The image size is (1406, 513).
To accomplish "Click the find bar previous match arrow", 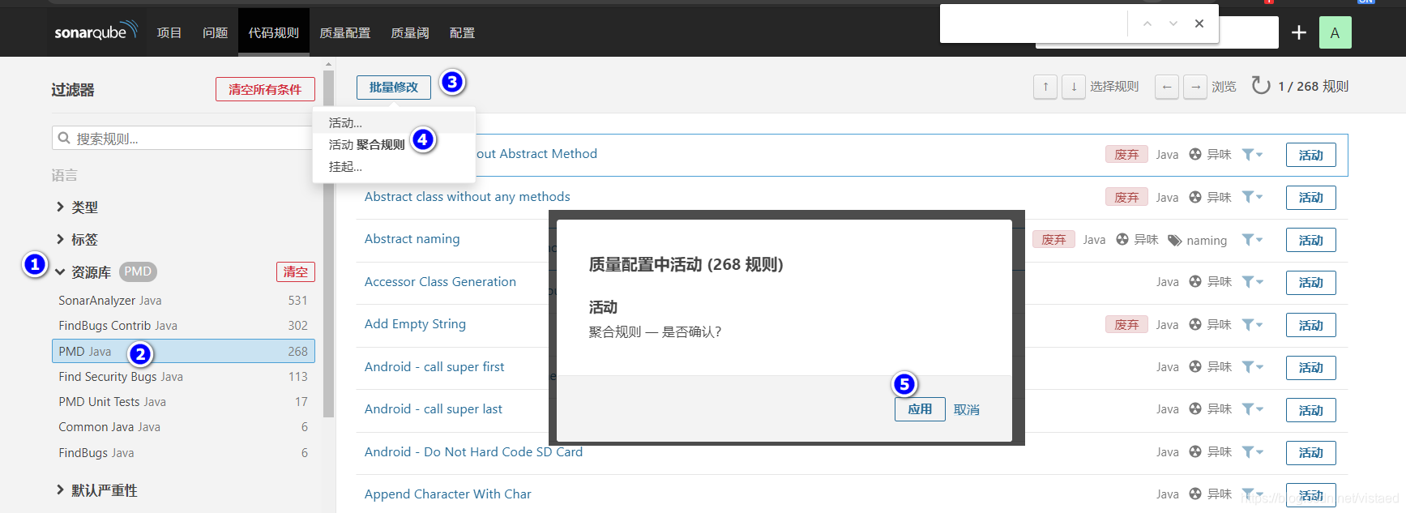I will [1147, 24].
